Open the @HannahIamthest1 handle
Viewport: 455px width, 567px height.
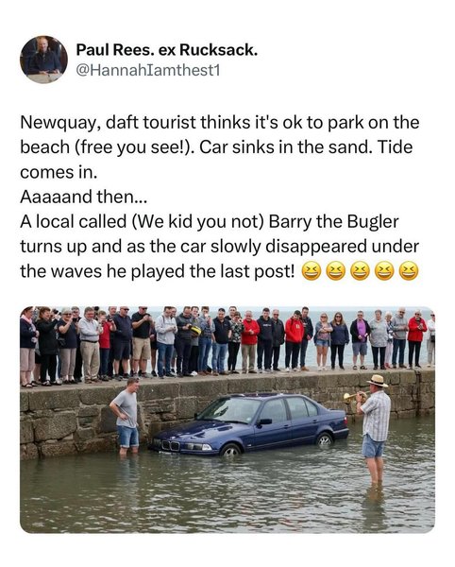pos(147,70)
